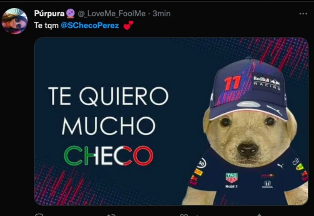Like the tweet with the heart icon
Screen dimensions: 314x216
click(x=184, y=215)
